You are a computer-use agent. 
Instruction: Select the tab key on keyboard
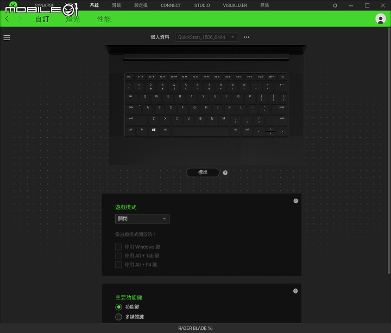coord(131,98)
